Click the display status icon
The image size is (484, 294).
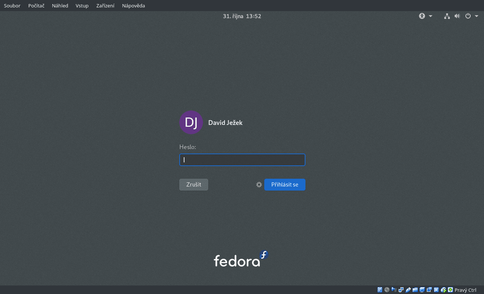point(422,290)
